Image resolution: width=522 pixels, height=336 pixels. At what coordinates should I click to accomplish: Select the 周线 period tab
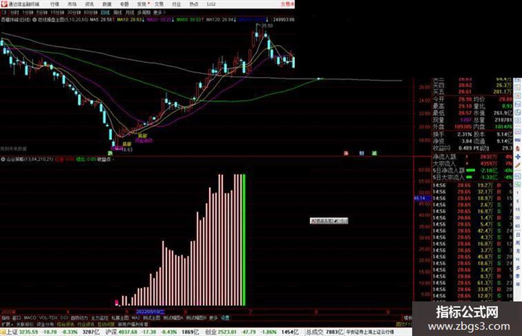tap(118, 12)
